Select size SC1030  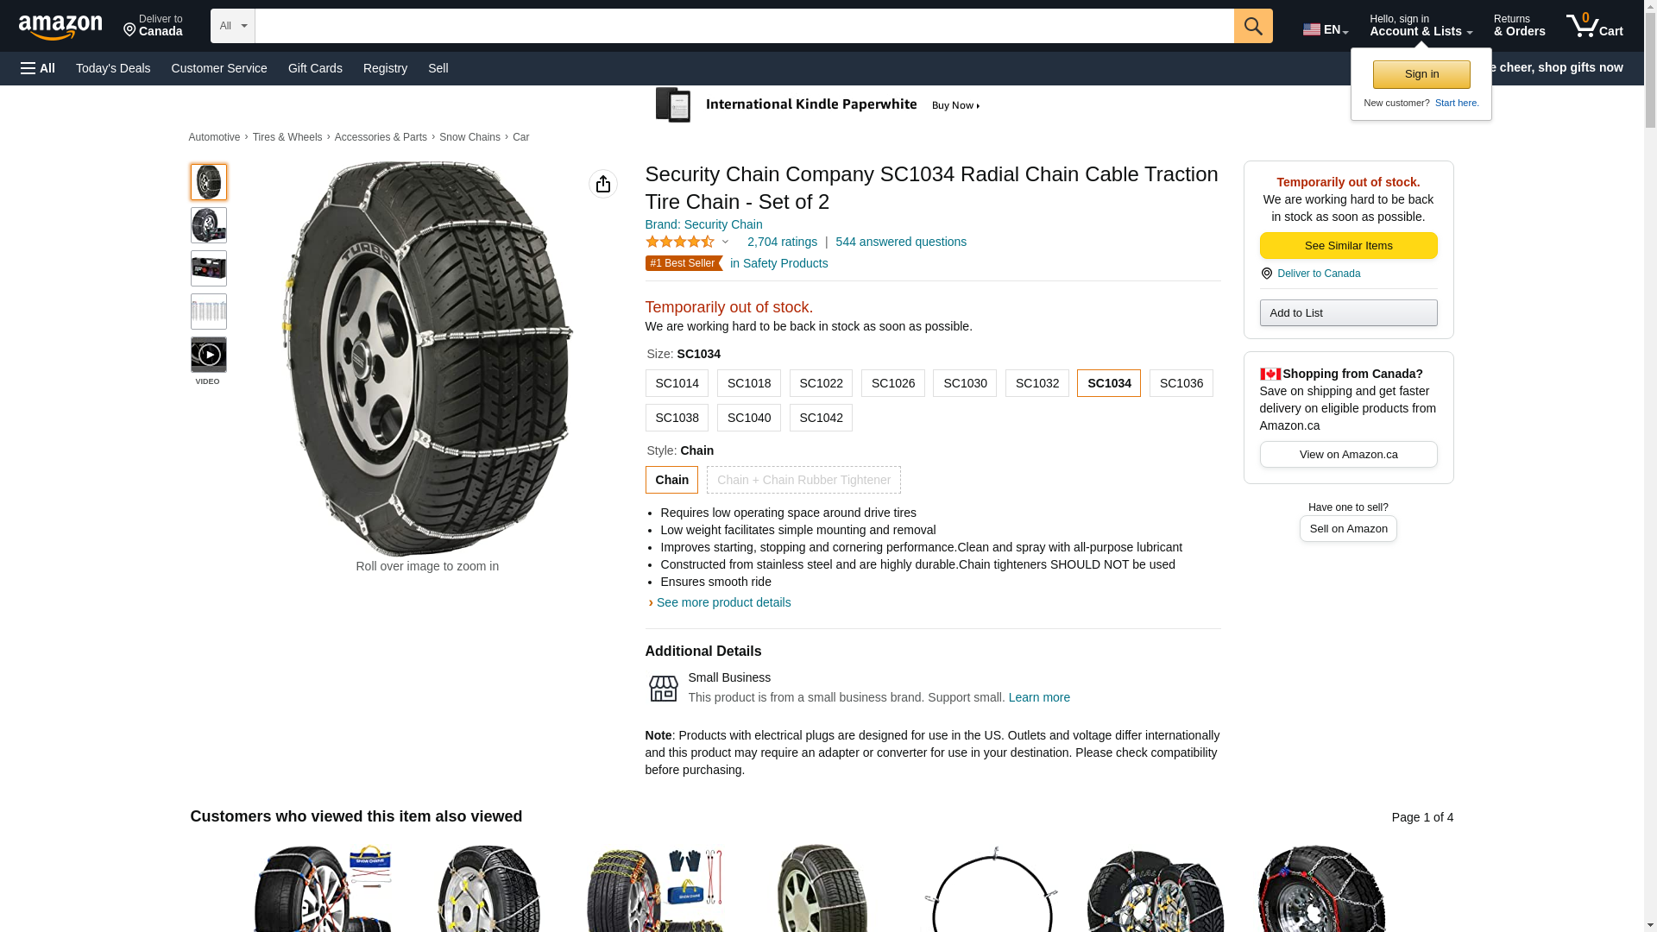(x=965, y=383)
